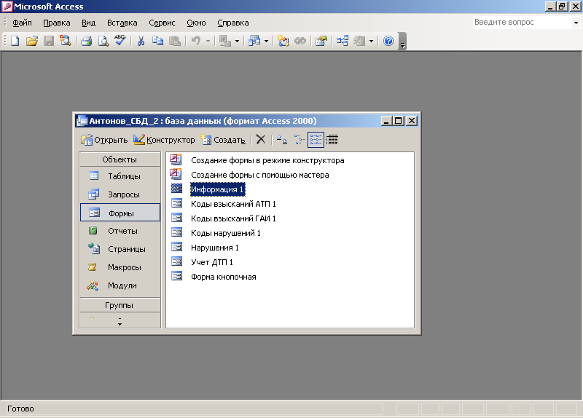
Task: Select Запросы in the objects pane
Action: [120, 194]
